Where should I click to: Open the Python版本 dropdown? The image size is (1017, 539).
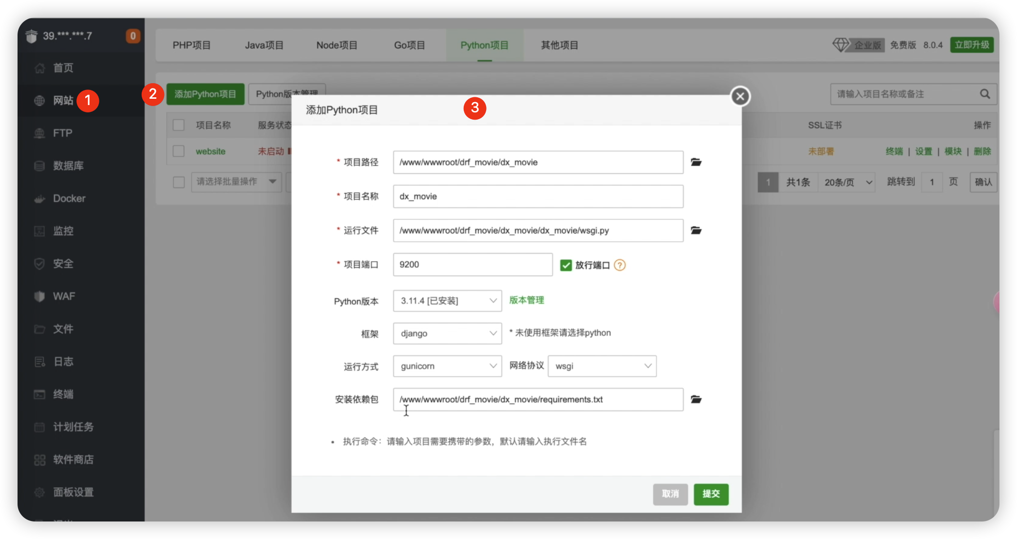(x=447, y=301)
